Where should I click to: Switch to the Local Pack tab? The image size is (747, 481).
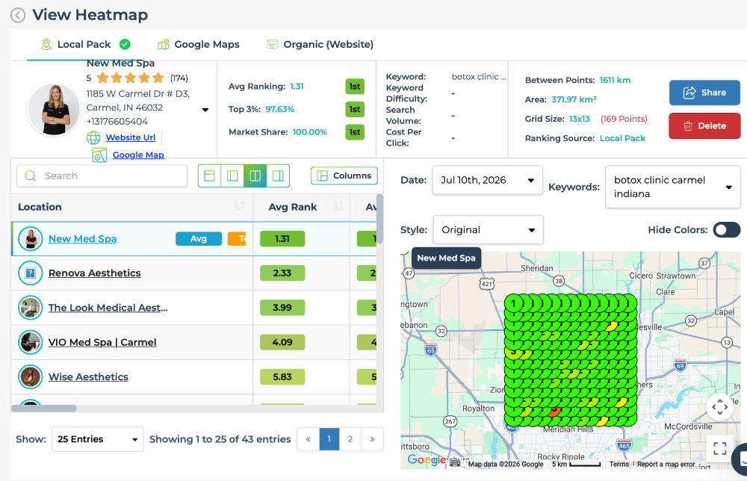click(85, 44)
